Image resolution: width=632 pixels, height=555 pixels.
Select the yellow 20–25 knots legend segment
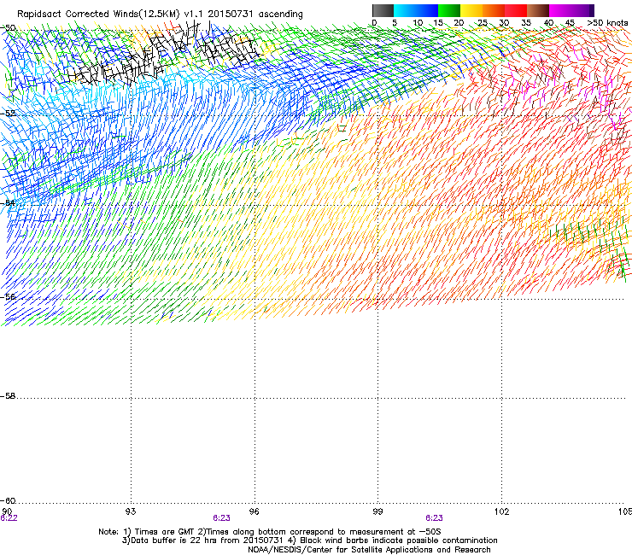471,10
